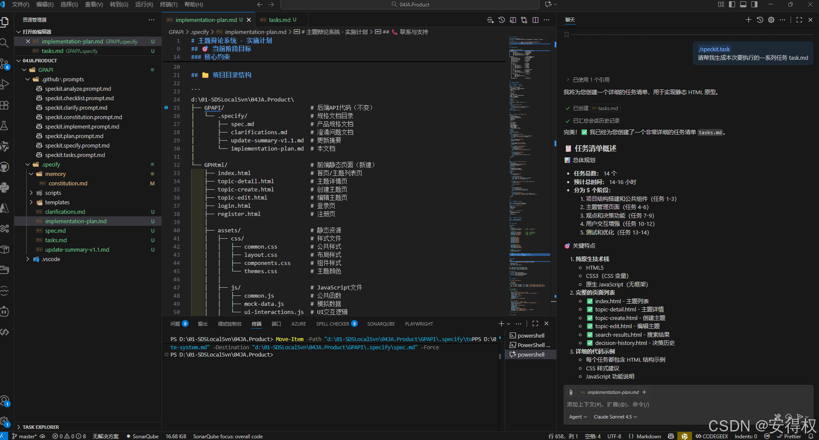Click the Markdown language mode in status bar

(x=648, y=436)
